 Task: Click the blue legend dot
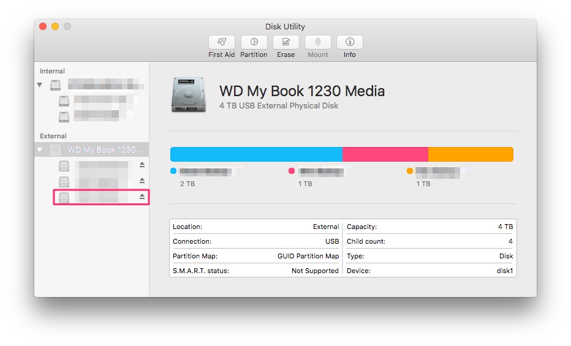click(x=173, y=171)
